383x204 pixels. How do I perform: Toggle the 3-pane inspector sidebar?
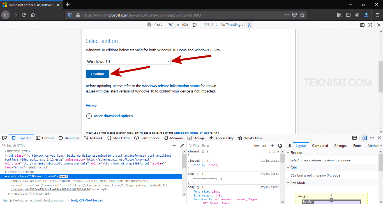click(289, 146)
